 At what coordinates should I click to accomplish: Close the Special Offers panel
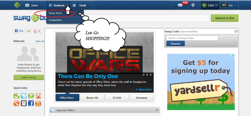pos(157,110)
